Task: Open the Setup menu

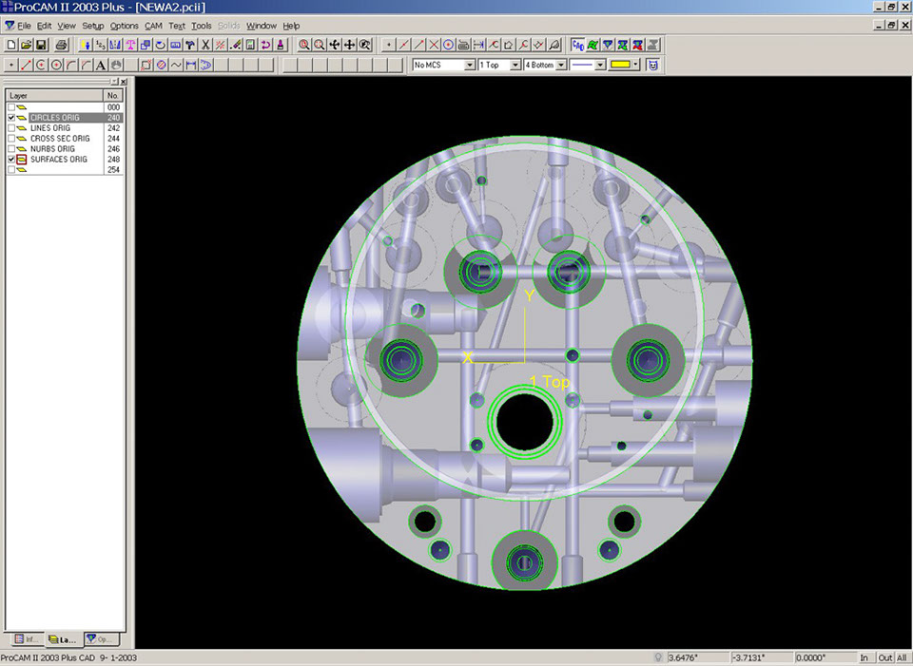Action: (x=93, y=26)
